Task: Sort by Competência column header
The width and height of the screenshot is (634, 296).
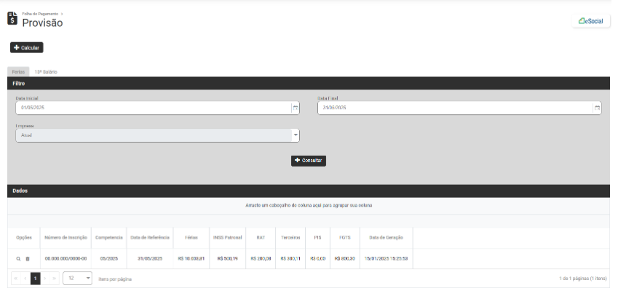Action: coord(108,237)
